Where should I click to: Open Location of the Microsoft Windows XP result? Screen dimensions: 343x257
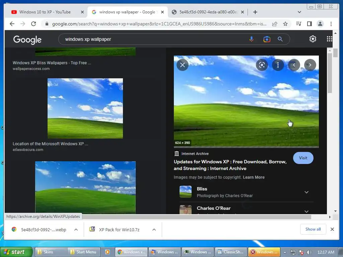point(50,144)
